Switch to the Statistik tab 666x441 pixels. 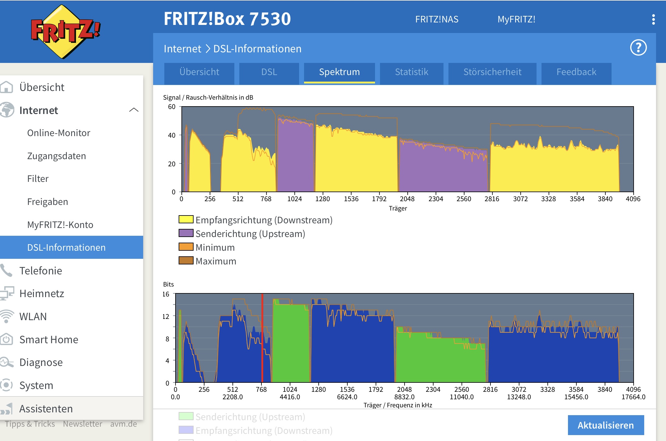411,72
